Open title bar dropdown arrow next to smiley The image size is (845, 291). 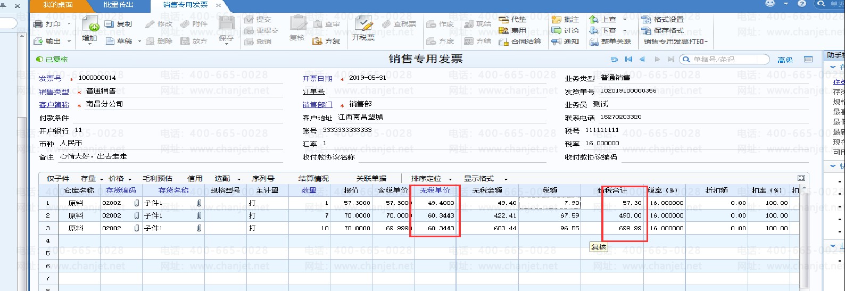tap(786, 4)
